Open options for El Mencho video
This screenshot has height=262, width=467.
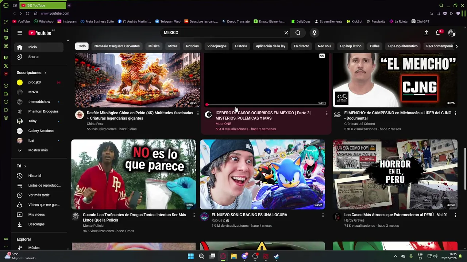[455, 113]
